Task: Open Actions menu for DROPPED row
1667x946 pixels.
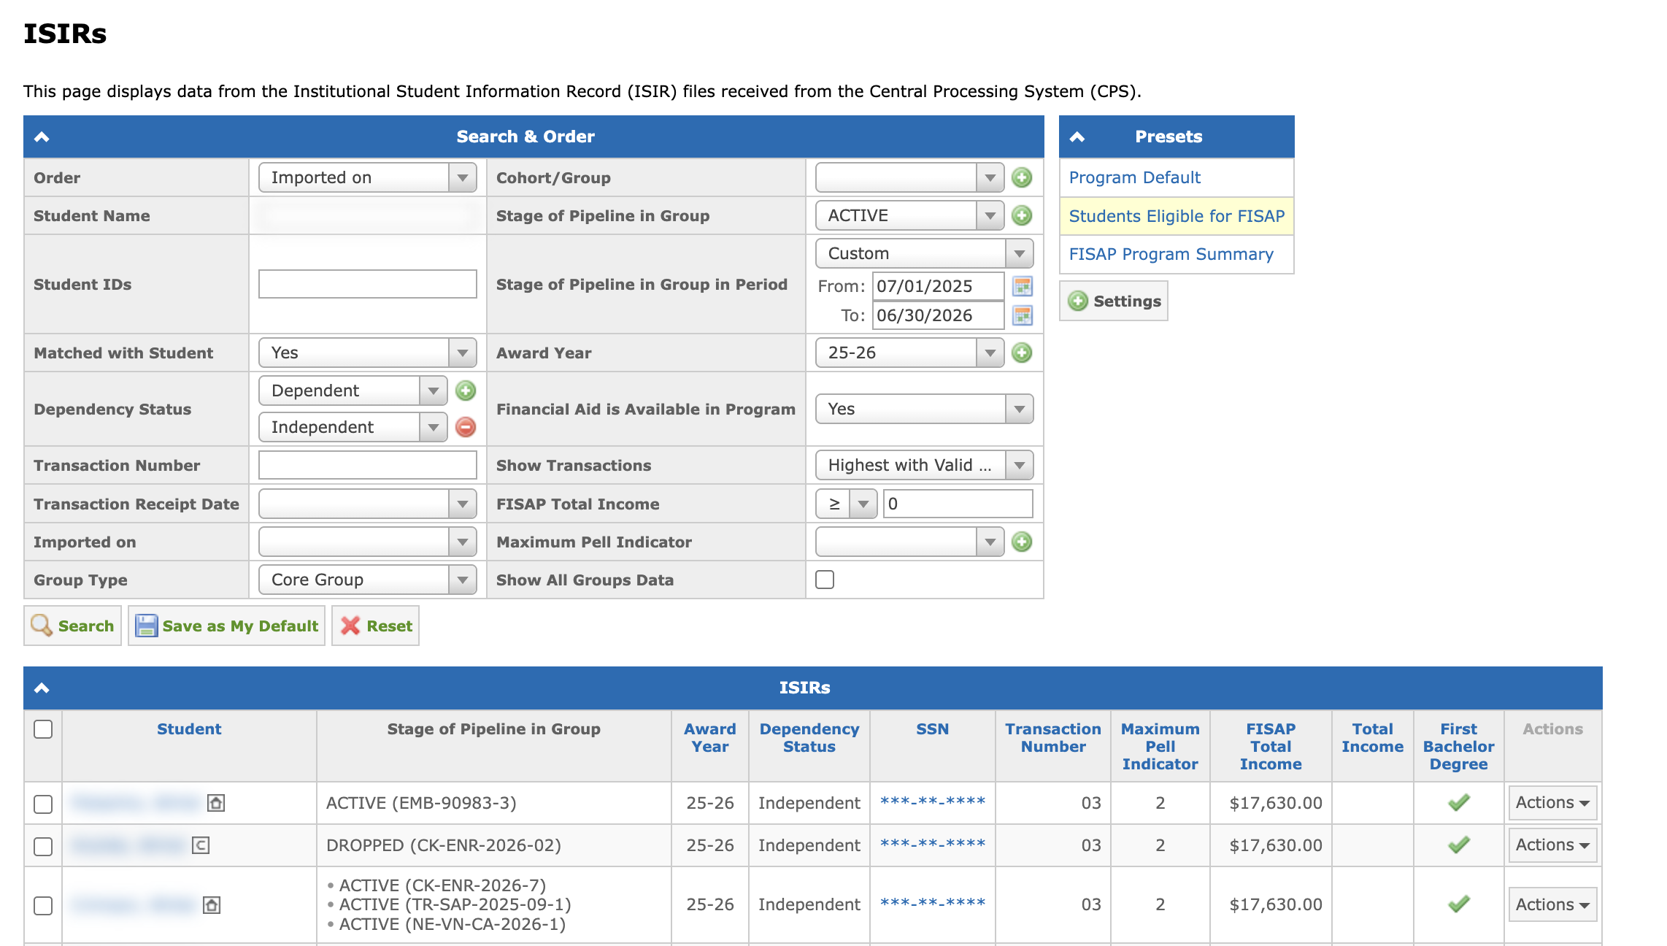Action: click(1552, 845)
